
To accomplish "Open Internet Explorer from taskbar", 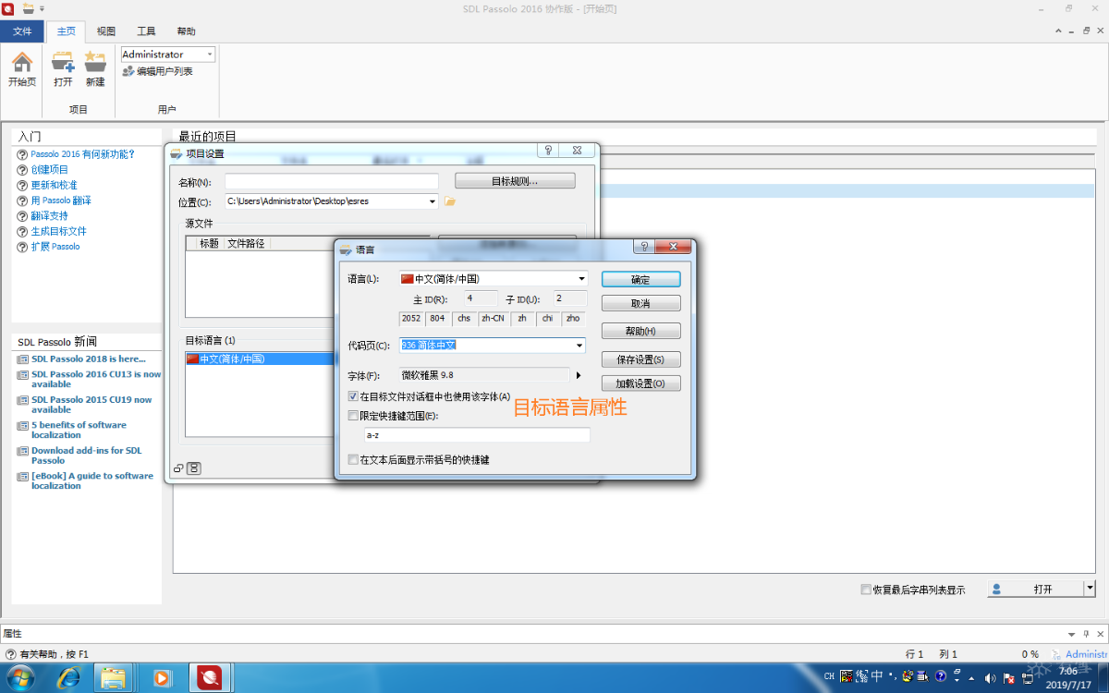I will (x=68, y=677).
